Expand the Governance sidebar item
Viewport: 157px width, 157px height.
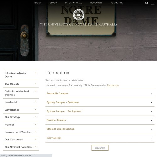pos(21,110)
